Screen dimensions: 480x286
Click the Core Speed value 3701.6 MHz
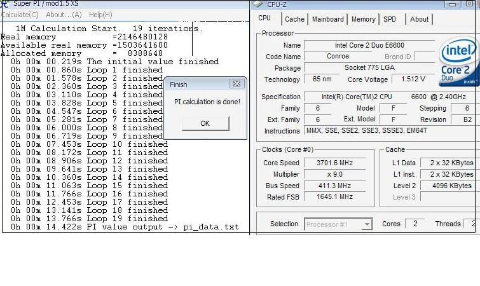coord(334,163)
